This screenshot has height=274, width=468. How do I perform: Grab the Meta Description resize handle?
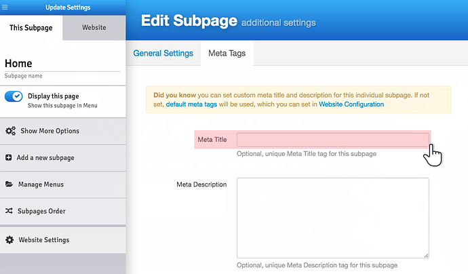click(x=425, y=255)
